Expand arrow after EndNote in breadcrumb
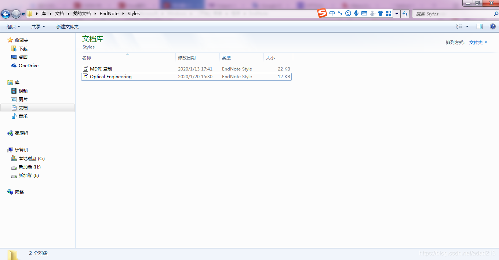Viewport: 499px width, 260px height. 123,14
